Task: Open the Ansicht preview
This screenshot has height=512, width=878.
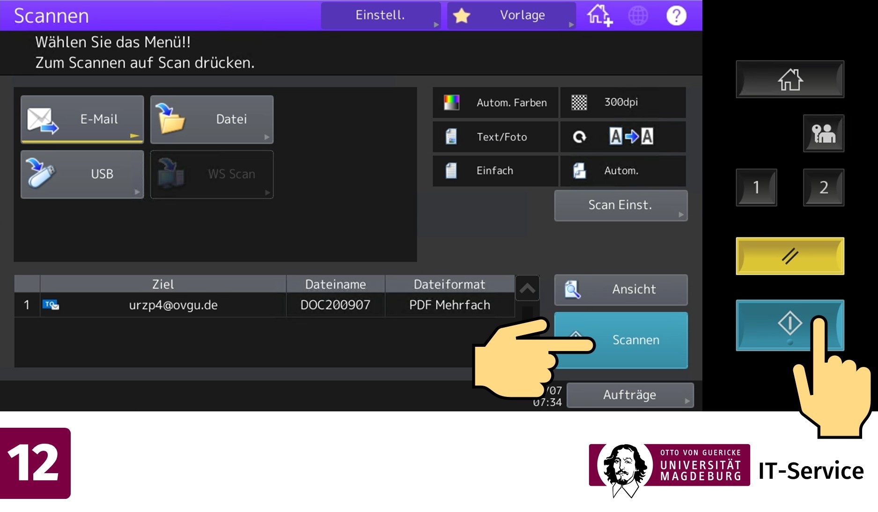Action: [620, 290]
